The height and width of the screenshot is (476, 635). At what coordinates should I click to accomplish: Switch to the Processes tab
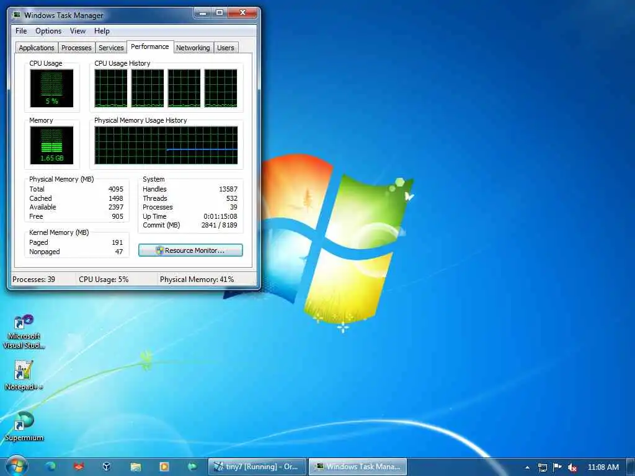tap(76, 48)
